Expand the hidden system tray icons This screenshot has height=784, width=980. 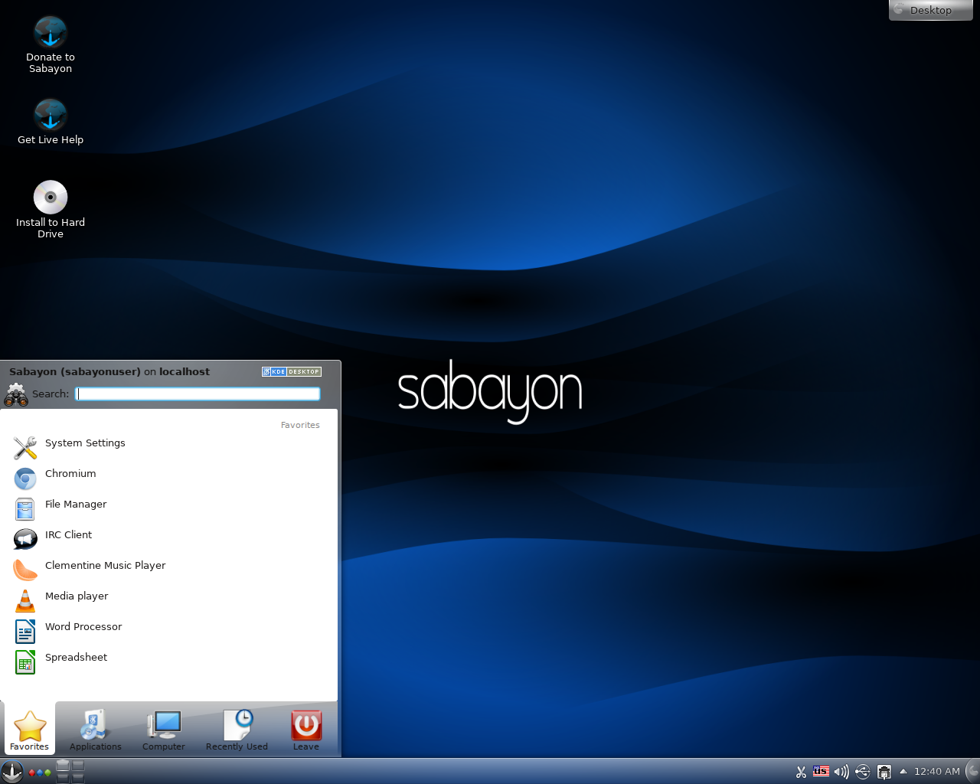coord(903,772)
